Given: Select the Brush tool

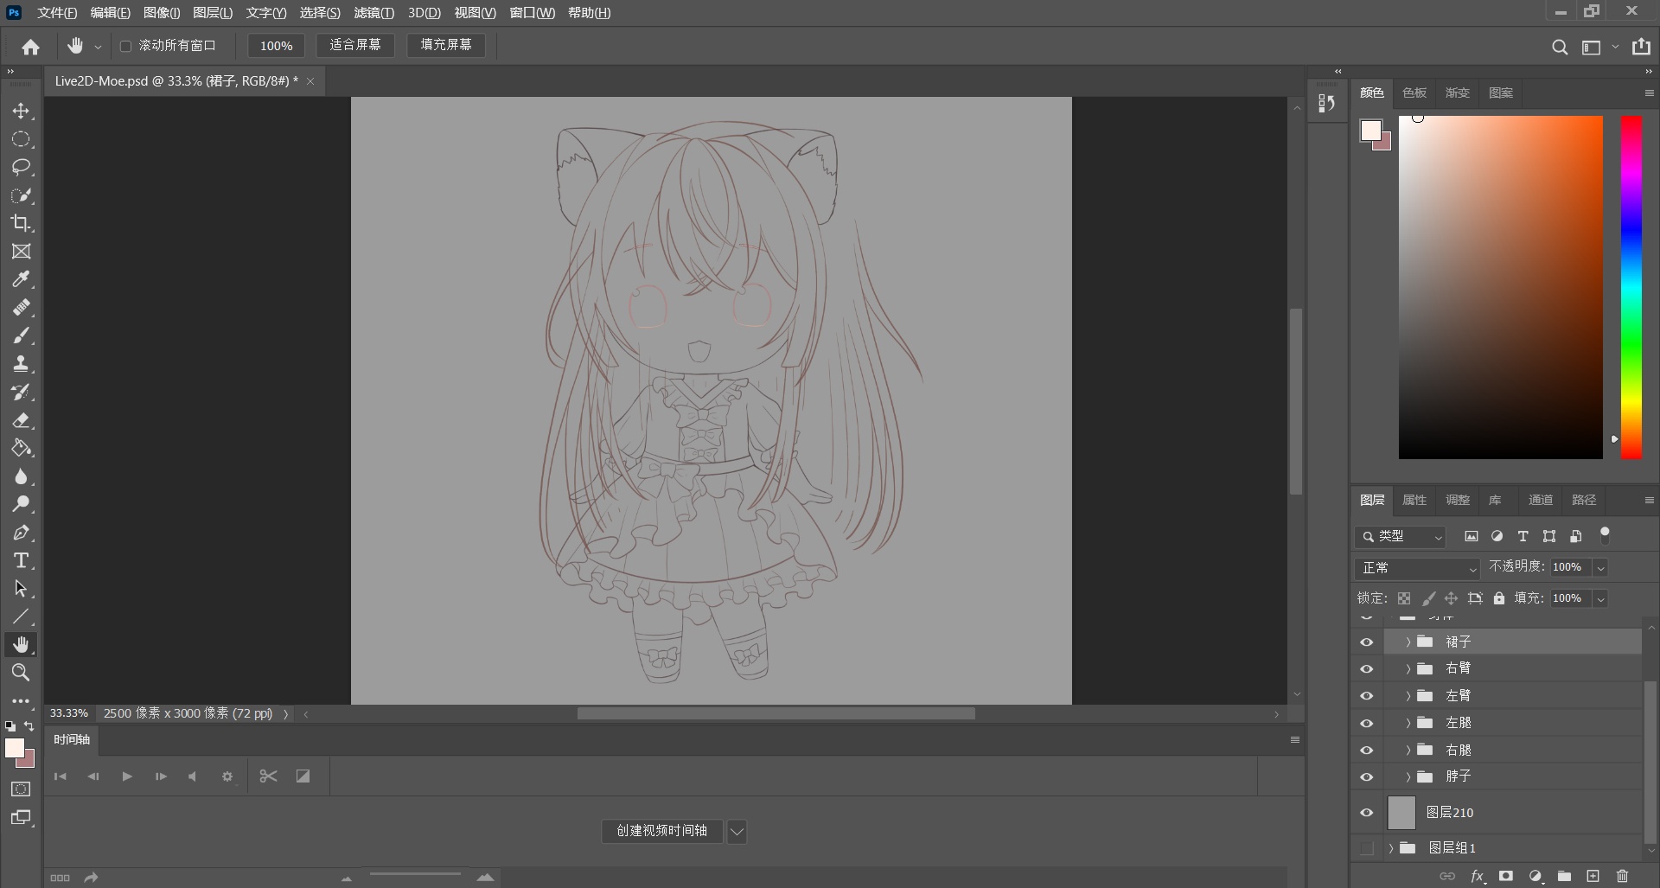Looking at the screenshot, I should pyautogui.click(x=21, y=335).
